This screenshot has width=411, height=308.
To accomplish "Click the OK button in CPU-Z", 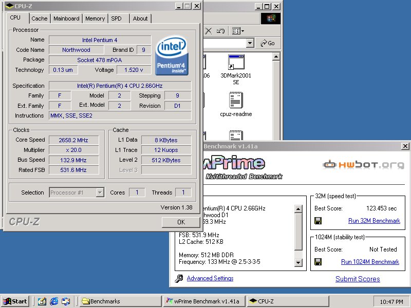I will pyautogui.click(x=181, y=222).
